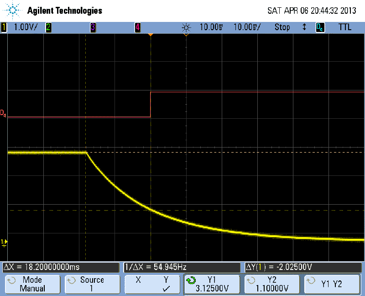365x296 pixels.
Task: Click rotary knob icon on Source softkey
Action: 71,280
